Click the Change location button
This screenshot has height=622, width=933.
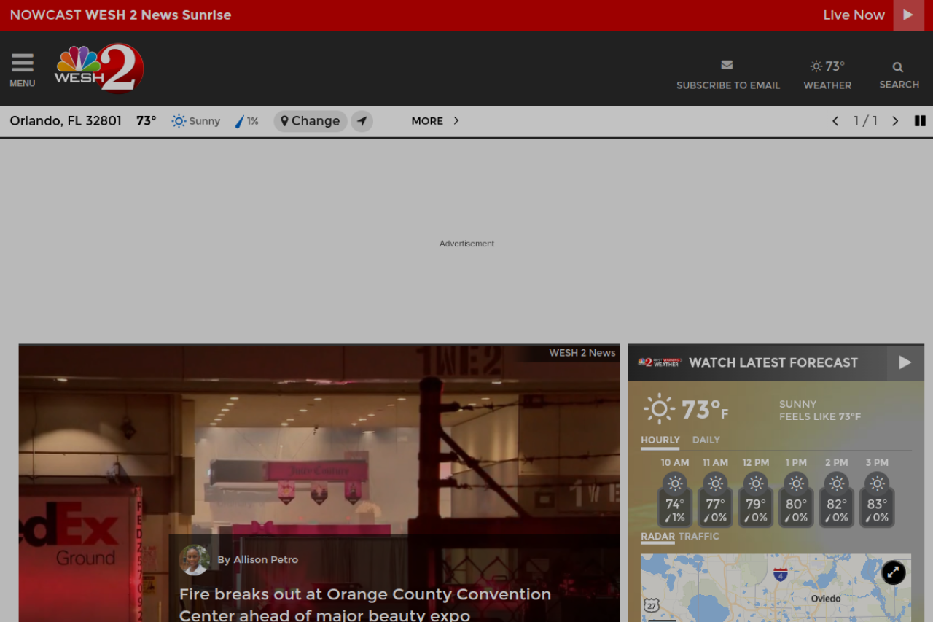311,121
